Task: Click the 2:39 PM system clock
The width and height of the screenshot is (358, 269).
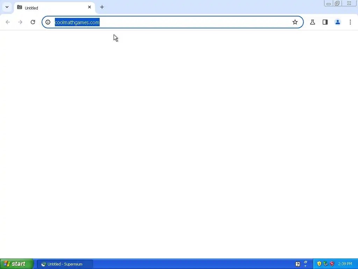Action: click(x=345, y=264)
